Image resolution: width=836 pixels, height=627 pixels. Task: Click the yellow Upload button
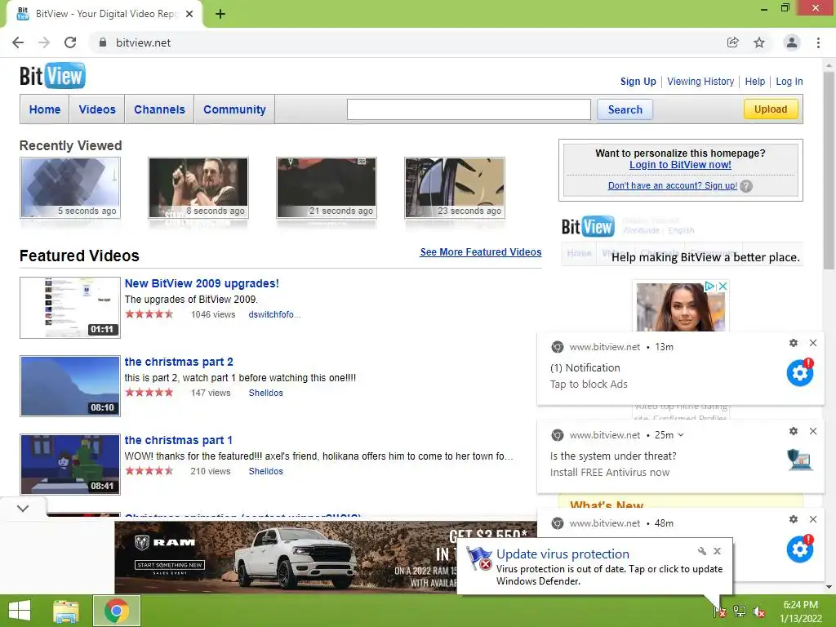pyautogui.click(x=771, y=109)
